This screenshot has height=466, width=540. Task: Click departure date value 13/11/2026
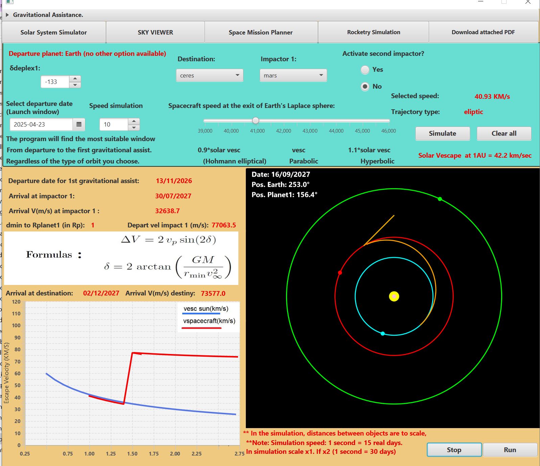click(x=174, y=181)
